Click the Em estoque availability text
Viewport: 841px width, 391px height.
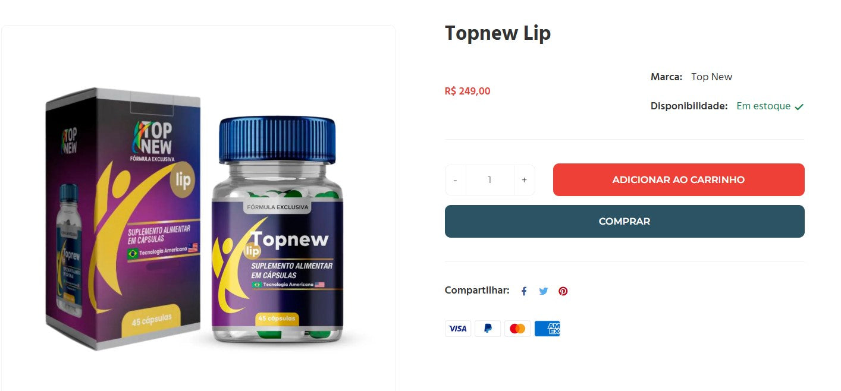click(764, 106)
